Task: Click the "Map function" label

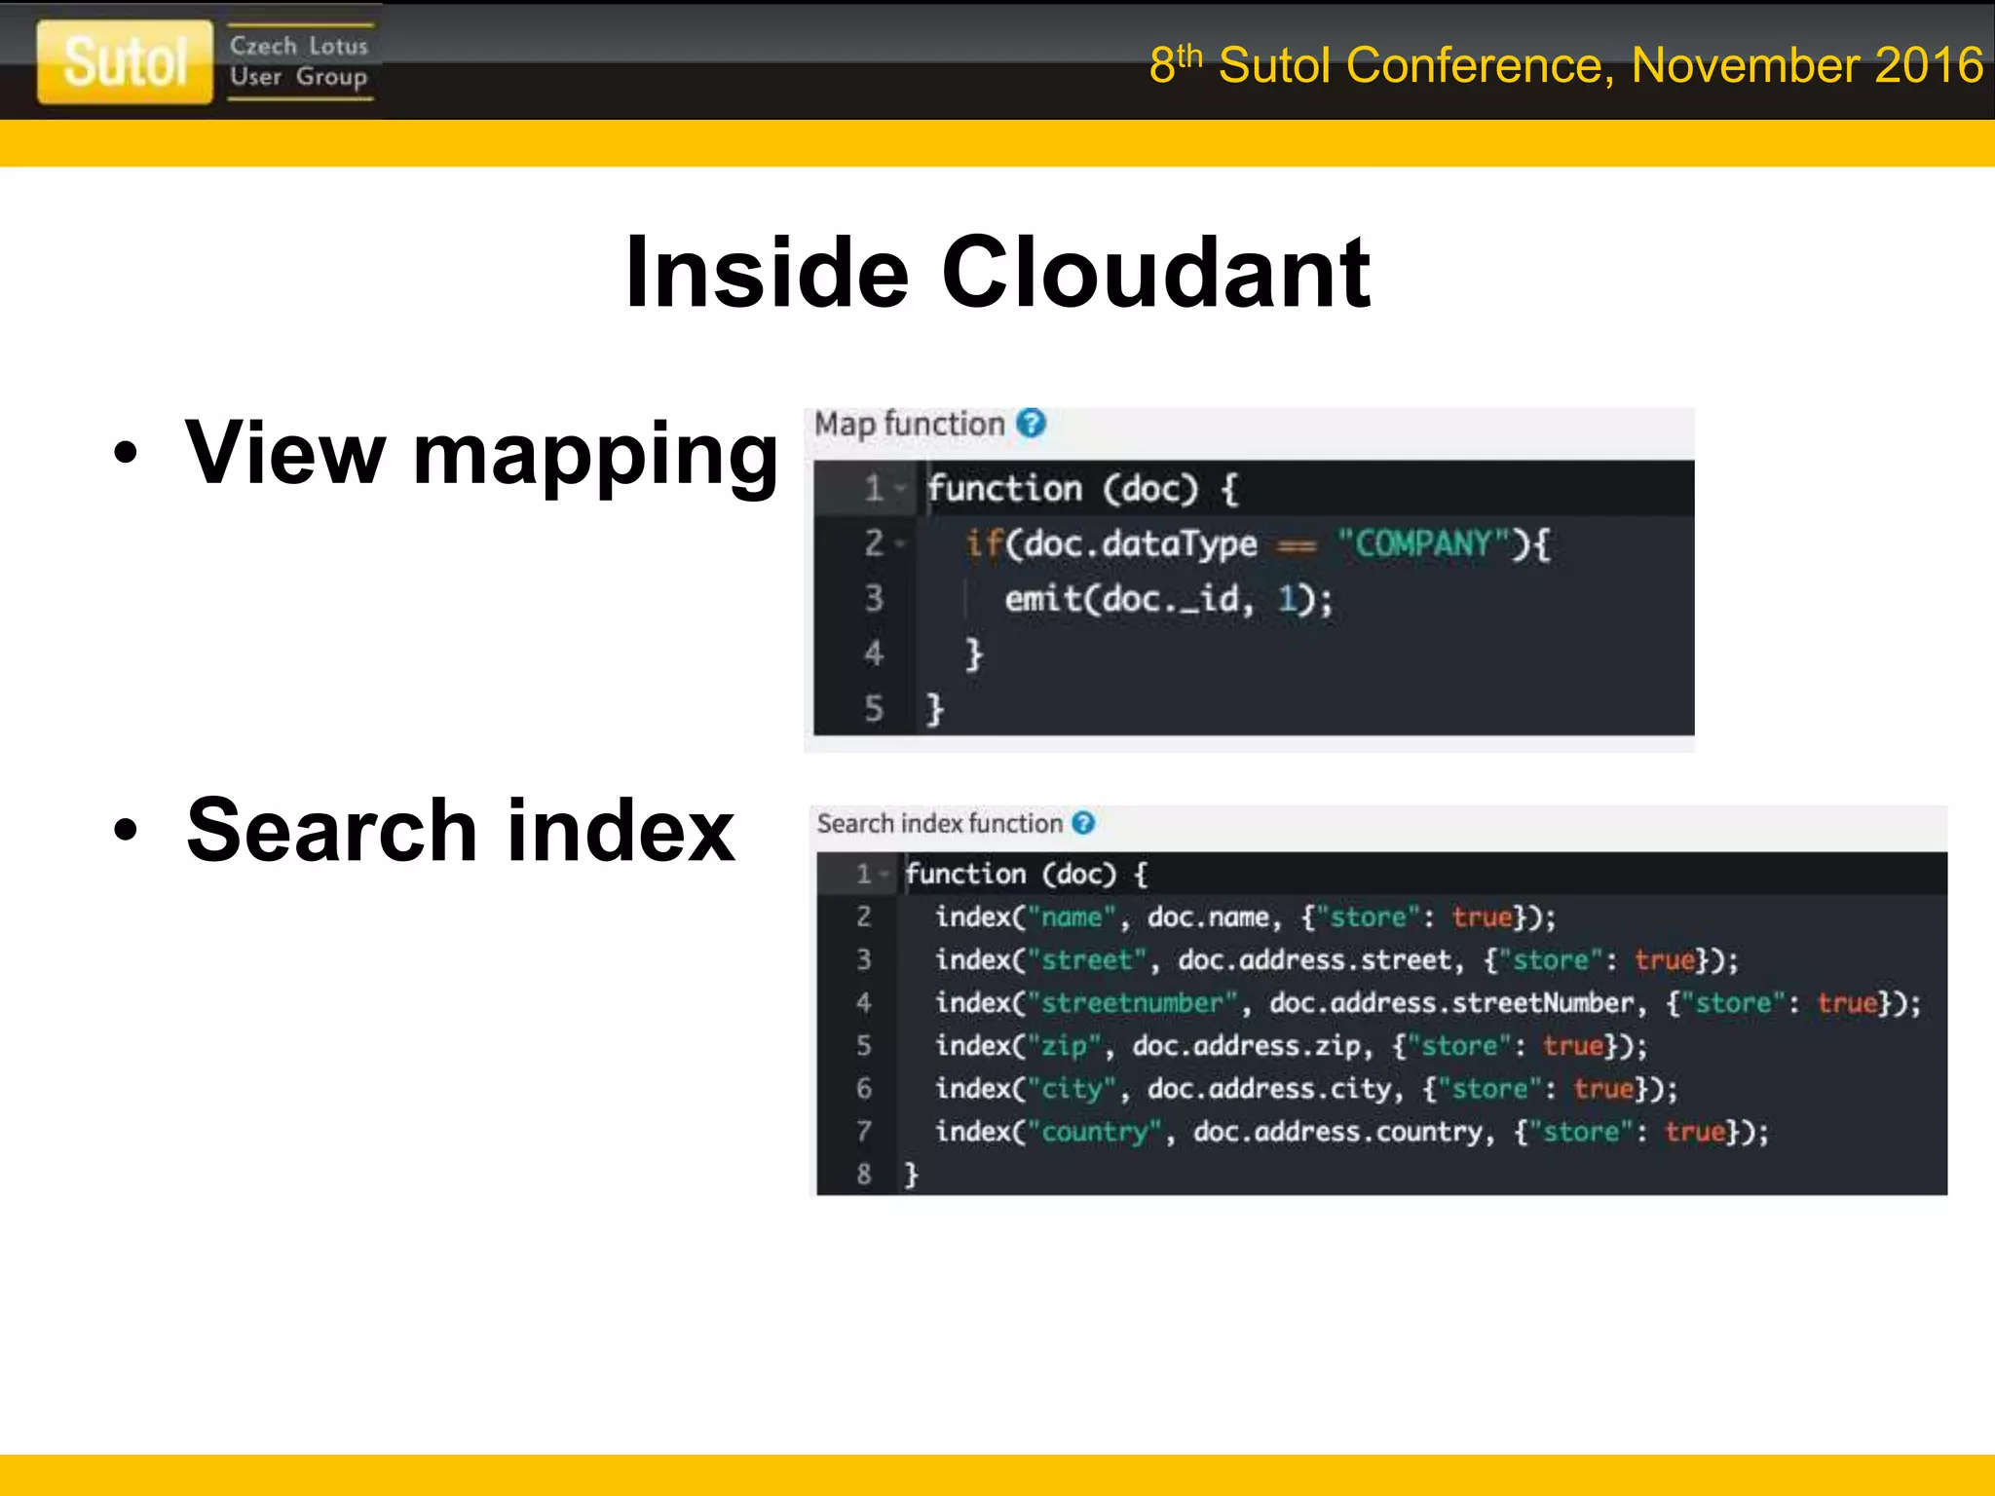Action: click(x=909, y=424)
